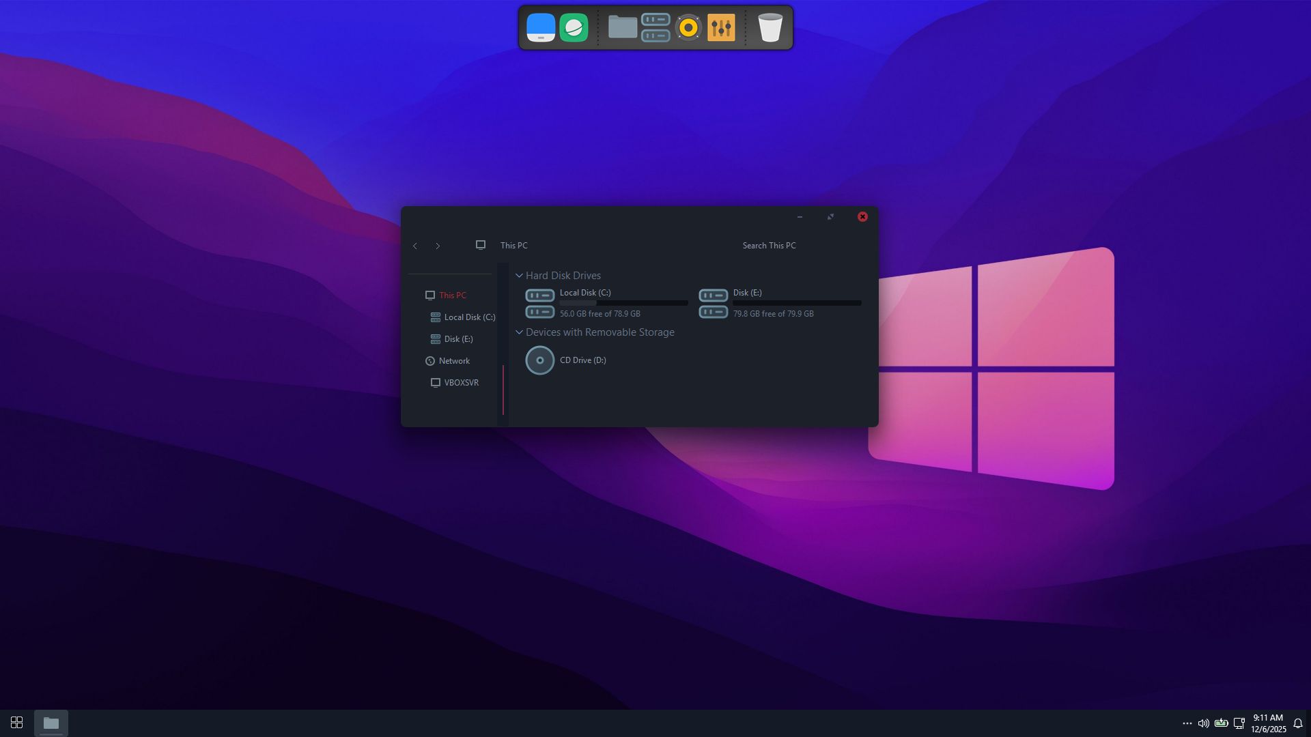Screen dimensions: 1311x737
Task: Open the orange mixer sliders app
Action: tap(721, 28)
